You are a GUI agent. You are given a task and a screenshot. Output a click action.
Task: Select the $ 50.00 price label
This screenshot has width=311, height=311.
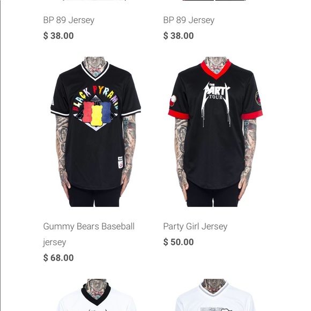179,242
